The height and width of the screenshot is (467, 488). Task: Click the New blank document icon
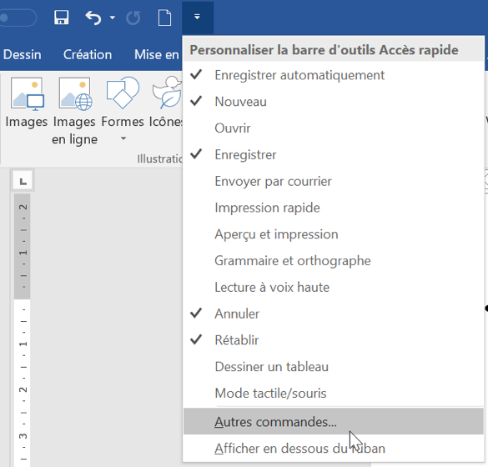164,18
